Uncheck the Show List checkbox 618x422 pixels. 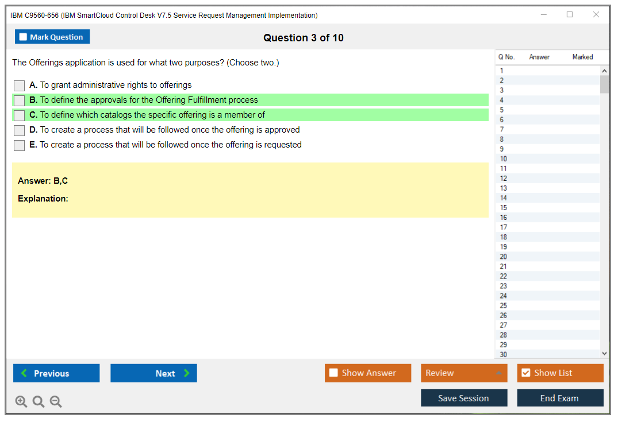click(x=525, y=373)
